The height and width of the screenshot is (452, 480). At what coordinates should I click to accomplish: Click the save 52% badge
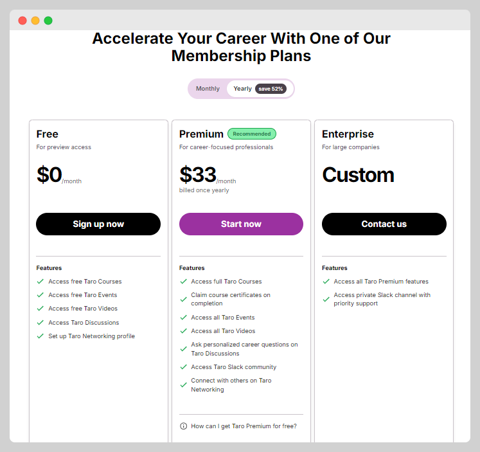[271, 89]
